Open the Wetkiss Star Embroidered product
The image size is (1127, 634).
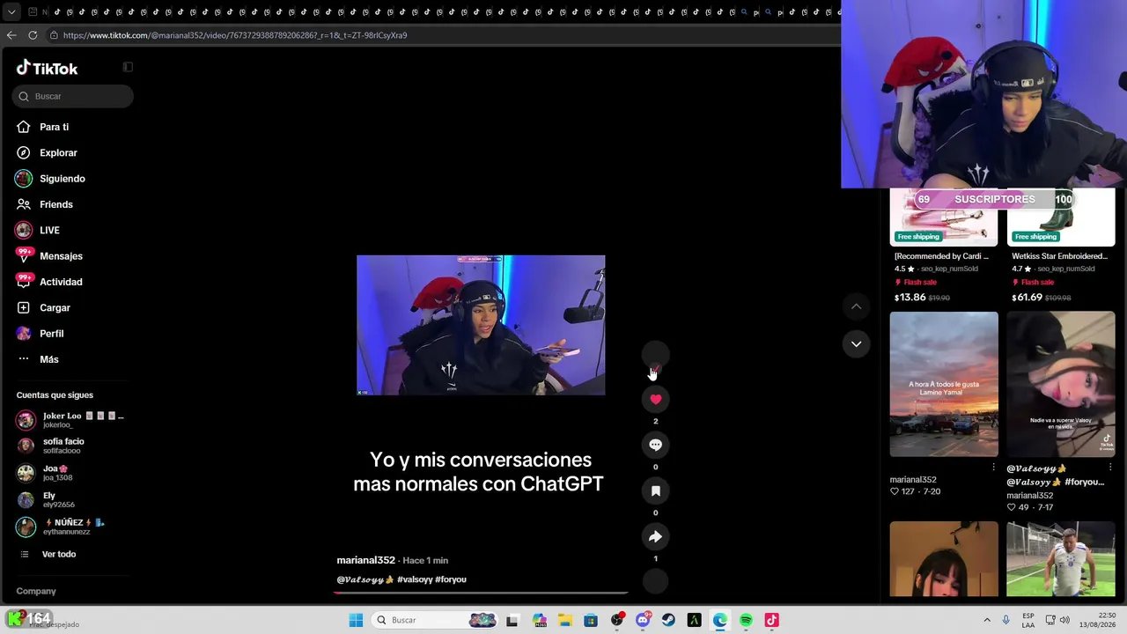(x=1060, y=256)
